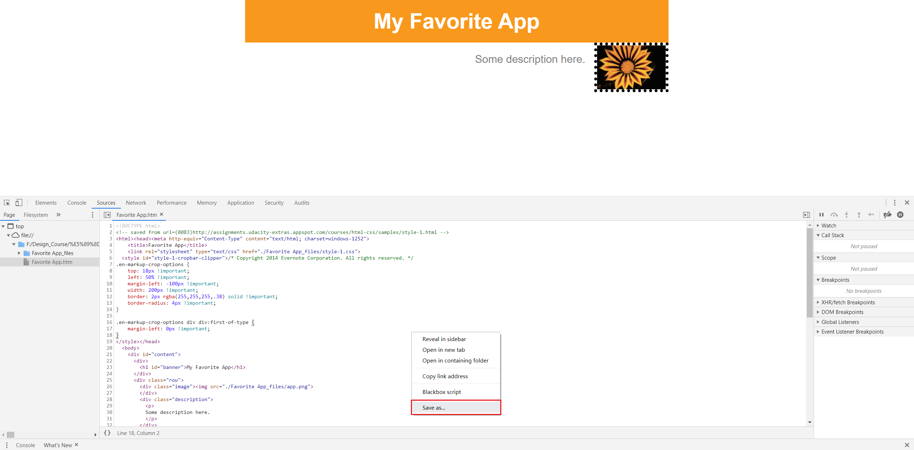Viewport: 914px width, 450px height.
Task: Pretty print the source with braces icon
Action: coord(107,433)
